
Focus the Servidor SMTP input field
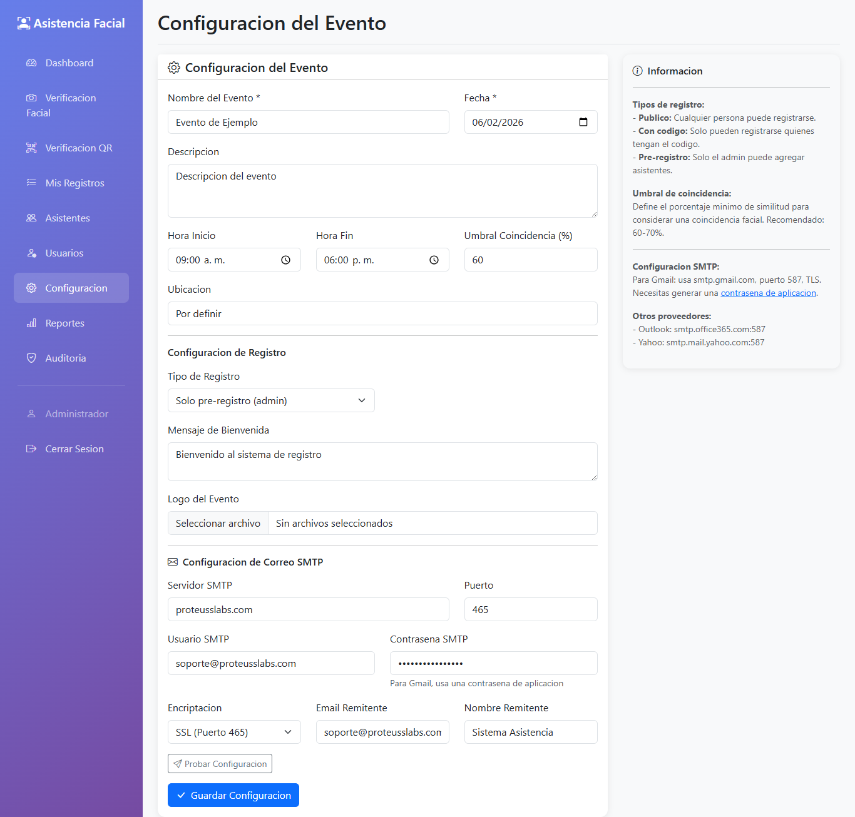click(308, 609)
